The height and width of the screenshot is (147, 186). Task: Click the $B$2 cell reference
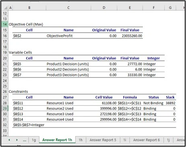[x=17, y=36]
